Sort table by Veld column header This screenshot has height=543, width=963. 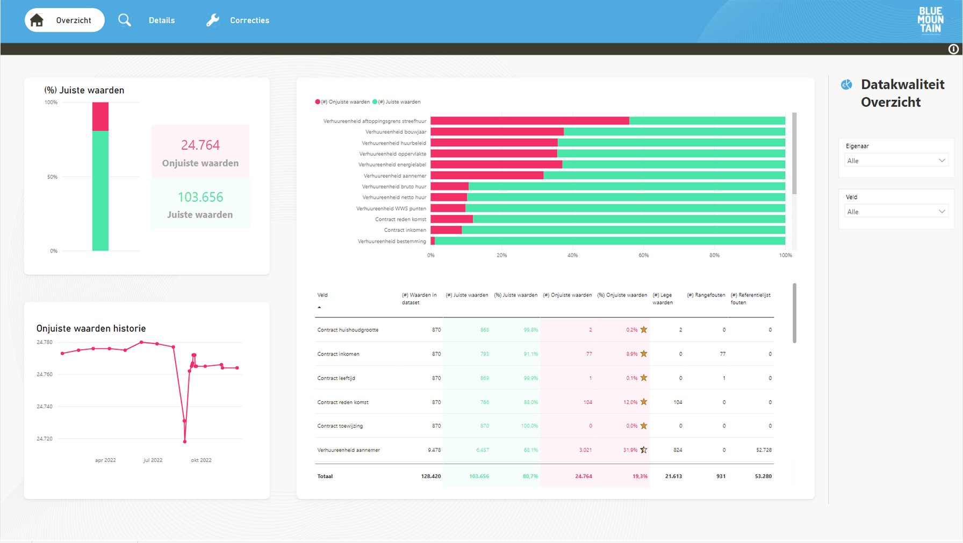pos(322,295)
